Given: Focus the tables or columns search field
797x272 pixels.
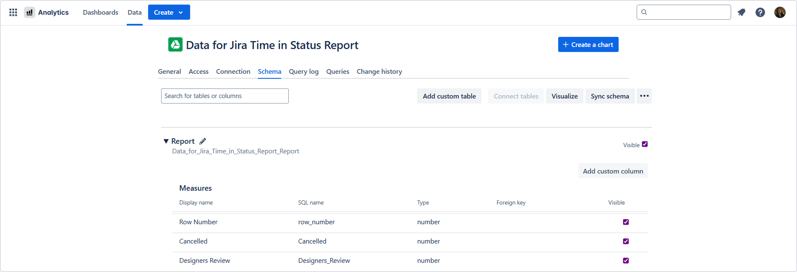Looking at the screenshot, I should (225, 96).
